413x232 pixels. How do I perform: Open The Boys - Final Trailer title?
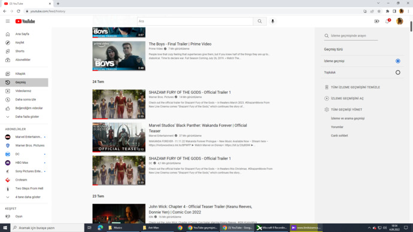tap(180, 44)
